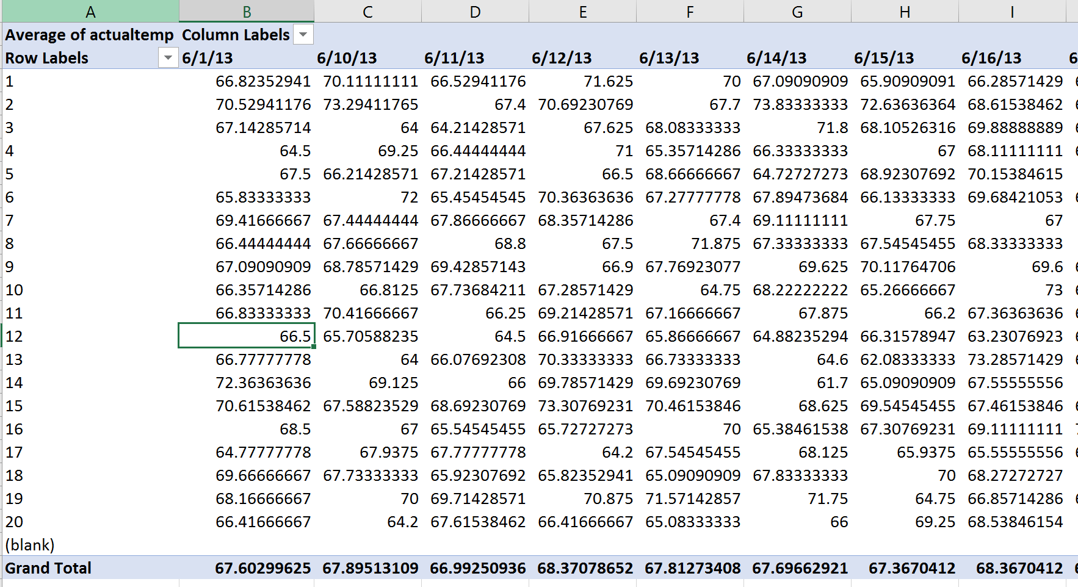Screen dimensions: 1078x587
Task: Click row label 7 in column A
Action: [90, 220]
